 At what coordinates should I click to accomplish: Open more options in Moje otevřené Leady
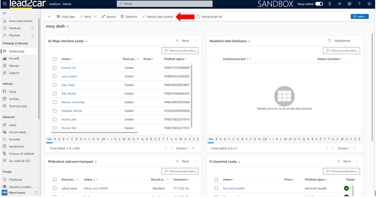pos(196,41)
